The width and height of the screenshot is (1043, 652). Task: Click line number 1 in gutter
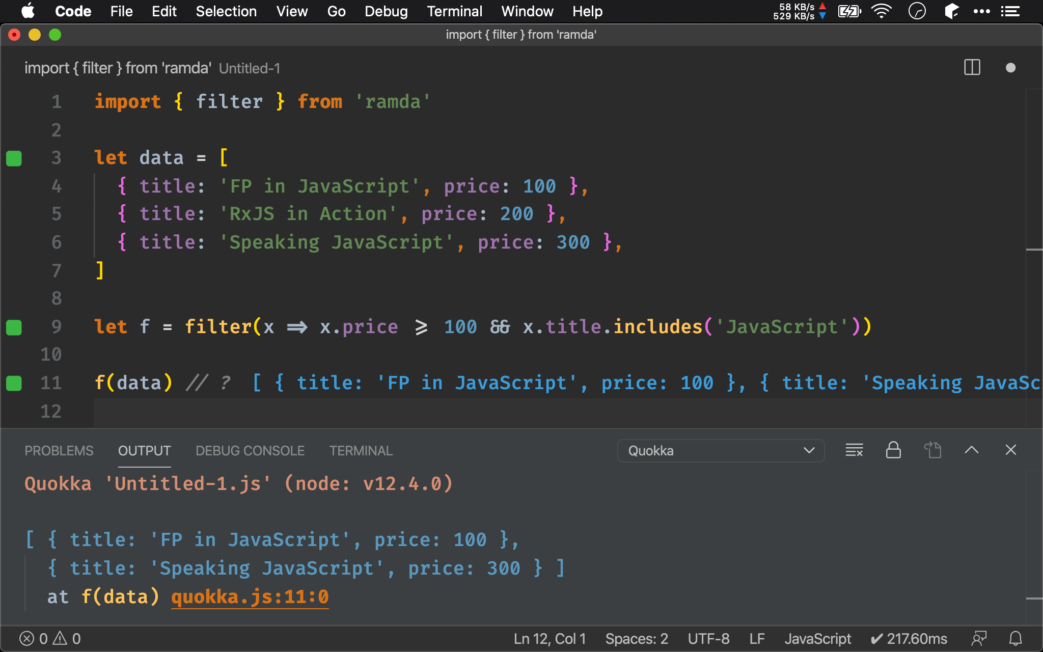click(x=56, y=102)
